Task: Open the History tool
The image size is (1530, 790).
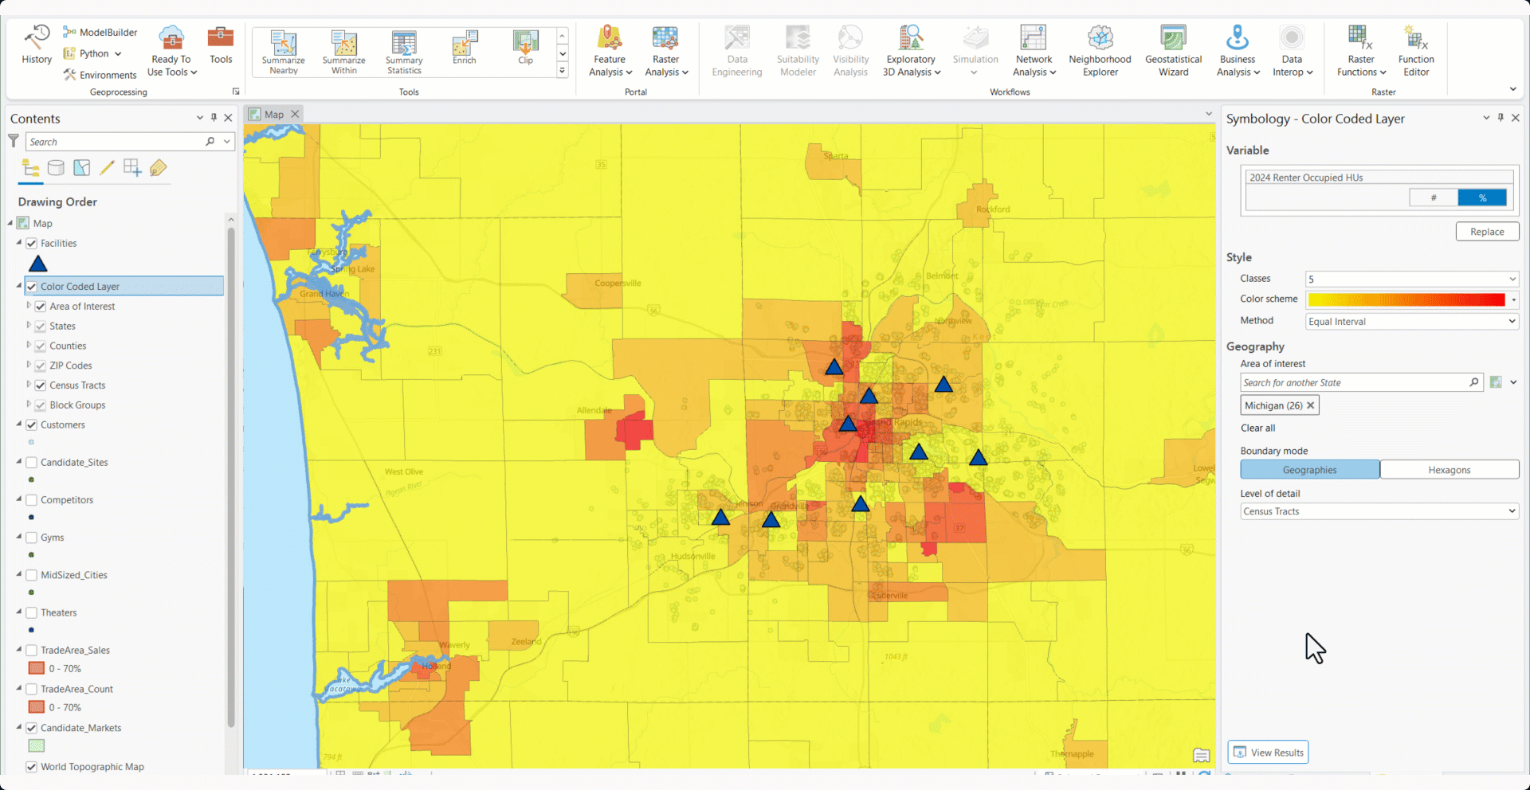Action: click(37, 45)
